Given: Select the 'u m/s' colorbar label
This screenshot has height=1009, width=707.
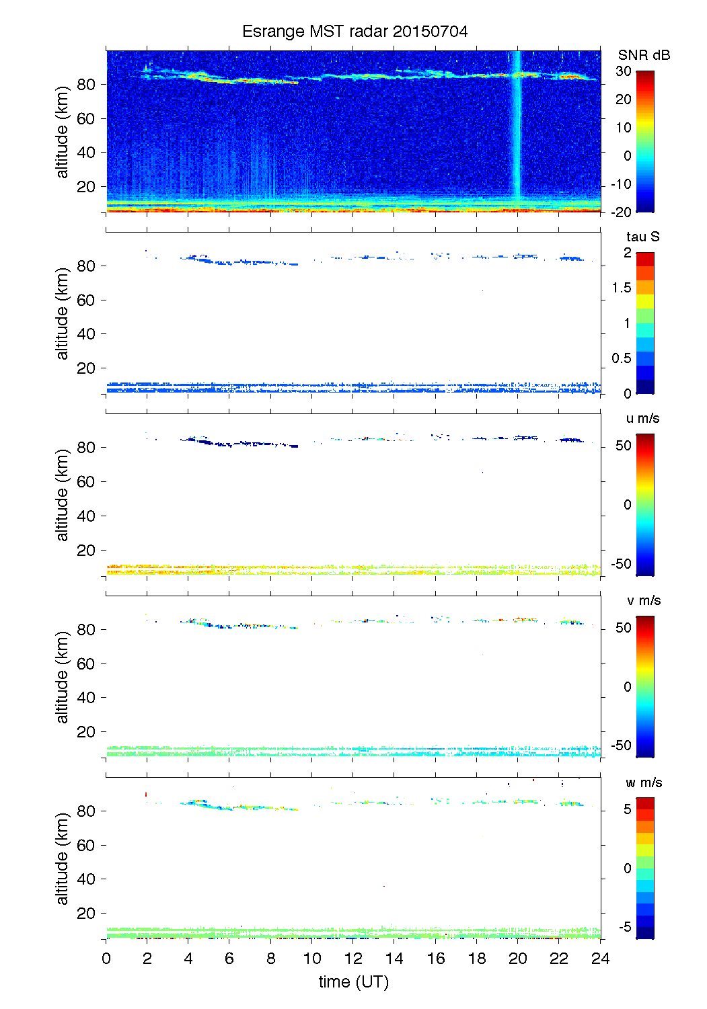Looking at the screenshot, I should [x=642, y=418].
